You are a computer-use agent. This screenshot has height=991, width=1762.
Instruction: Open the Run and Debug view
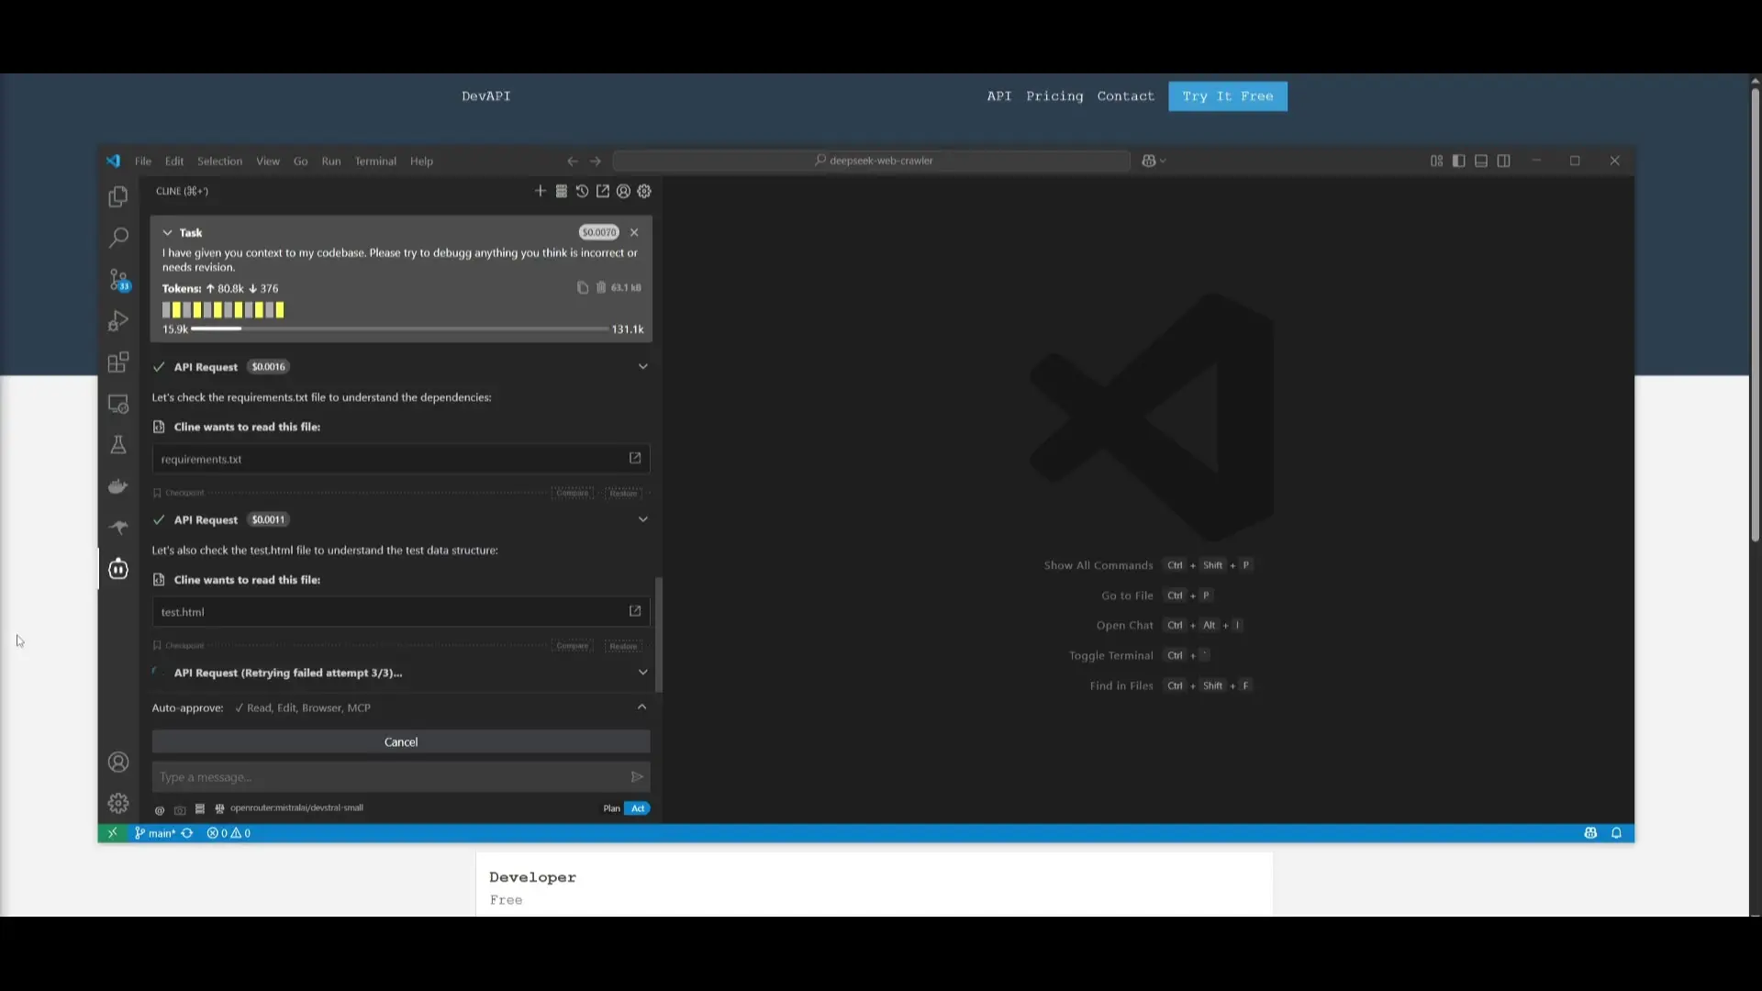point(118,321)
